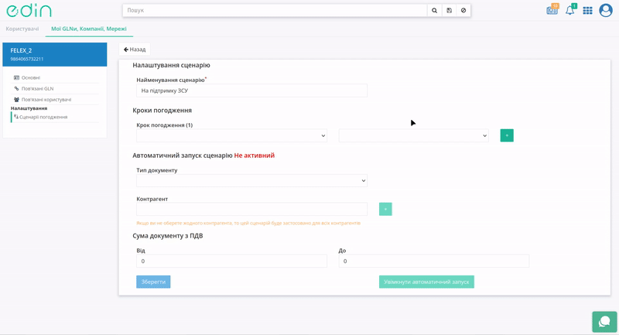Open the Основні section in sidebar
Image resolution: width=619 pixels, height=335 pixels.
click(30, 77)
